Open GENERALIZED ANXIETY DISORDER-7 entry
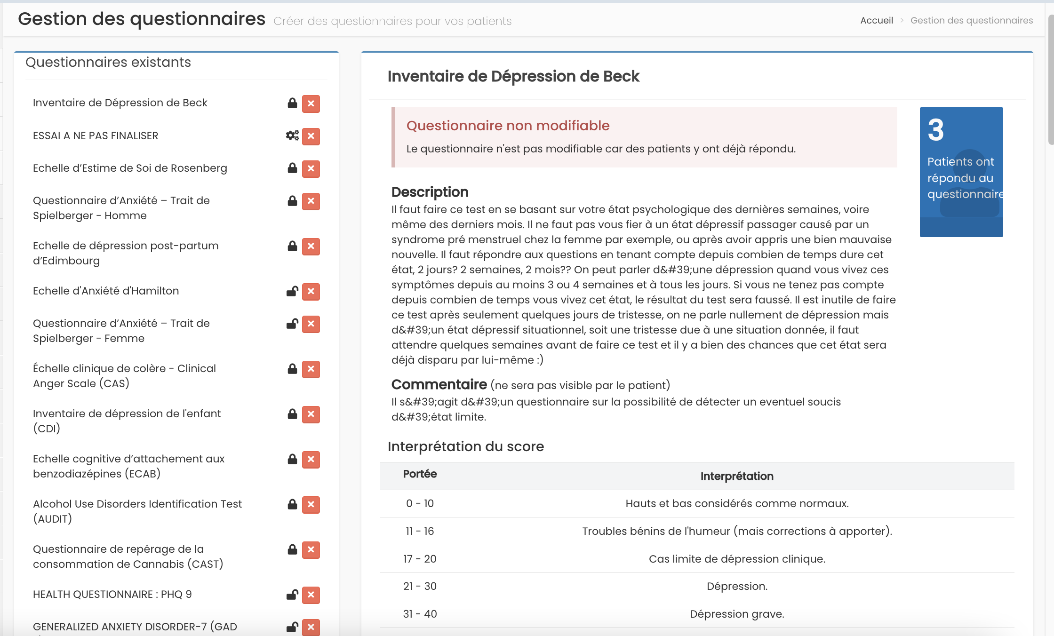Viewport: 1054px width, 636px height. 135,627
